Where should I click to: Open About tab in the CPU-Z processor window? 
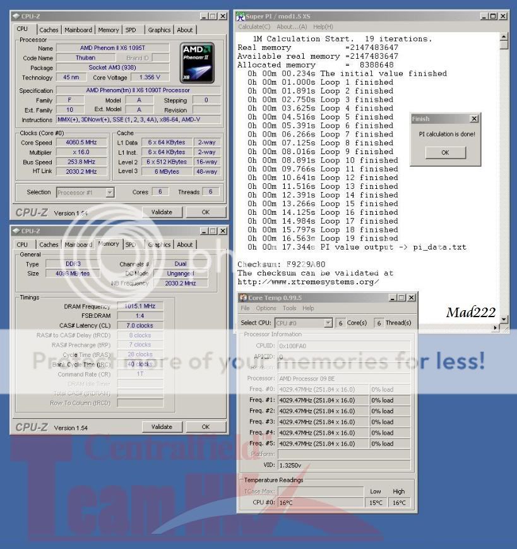tap(185, 30)
